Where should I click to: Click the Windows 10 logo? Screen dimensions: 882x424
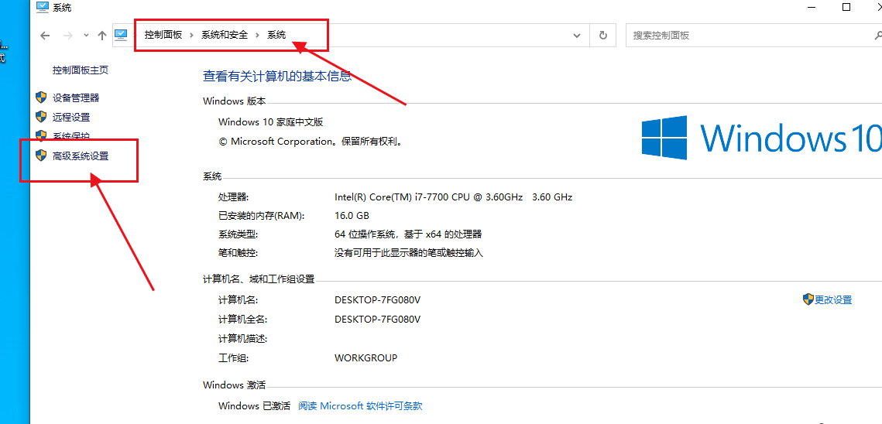click(762, 137)
